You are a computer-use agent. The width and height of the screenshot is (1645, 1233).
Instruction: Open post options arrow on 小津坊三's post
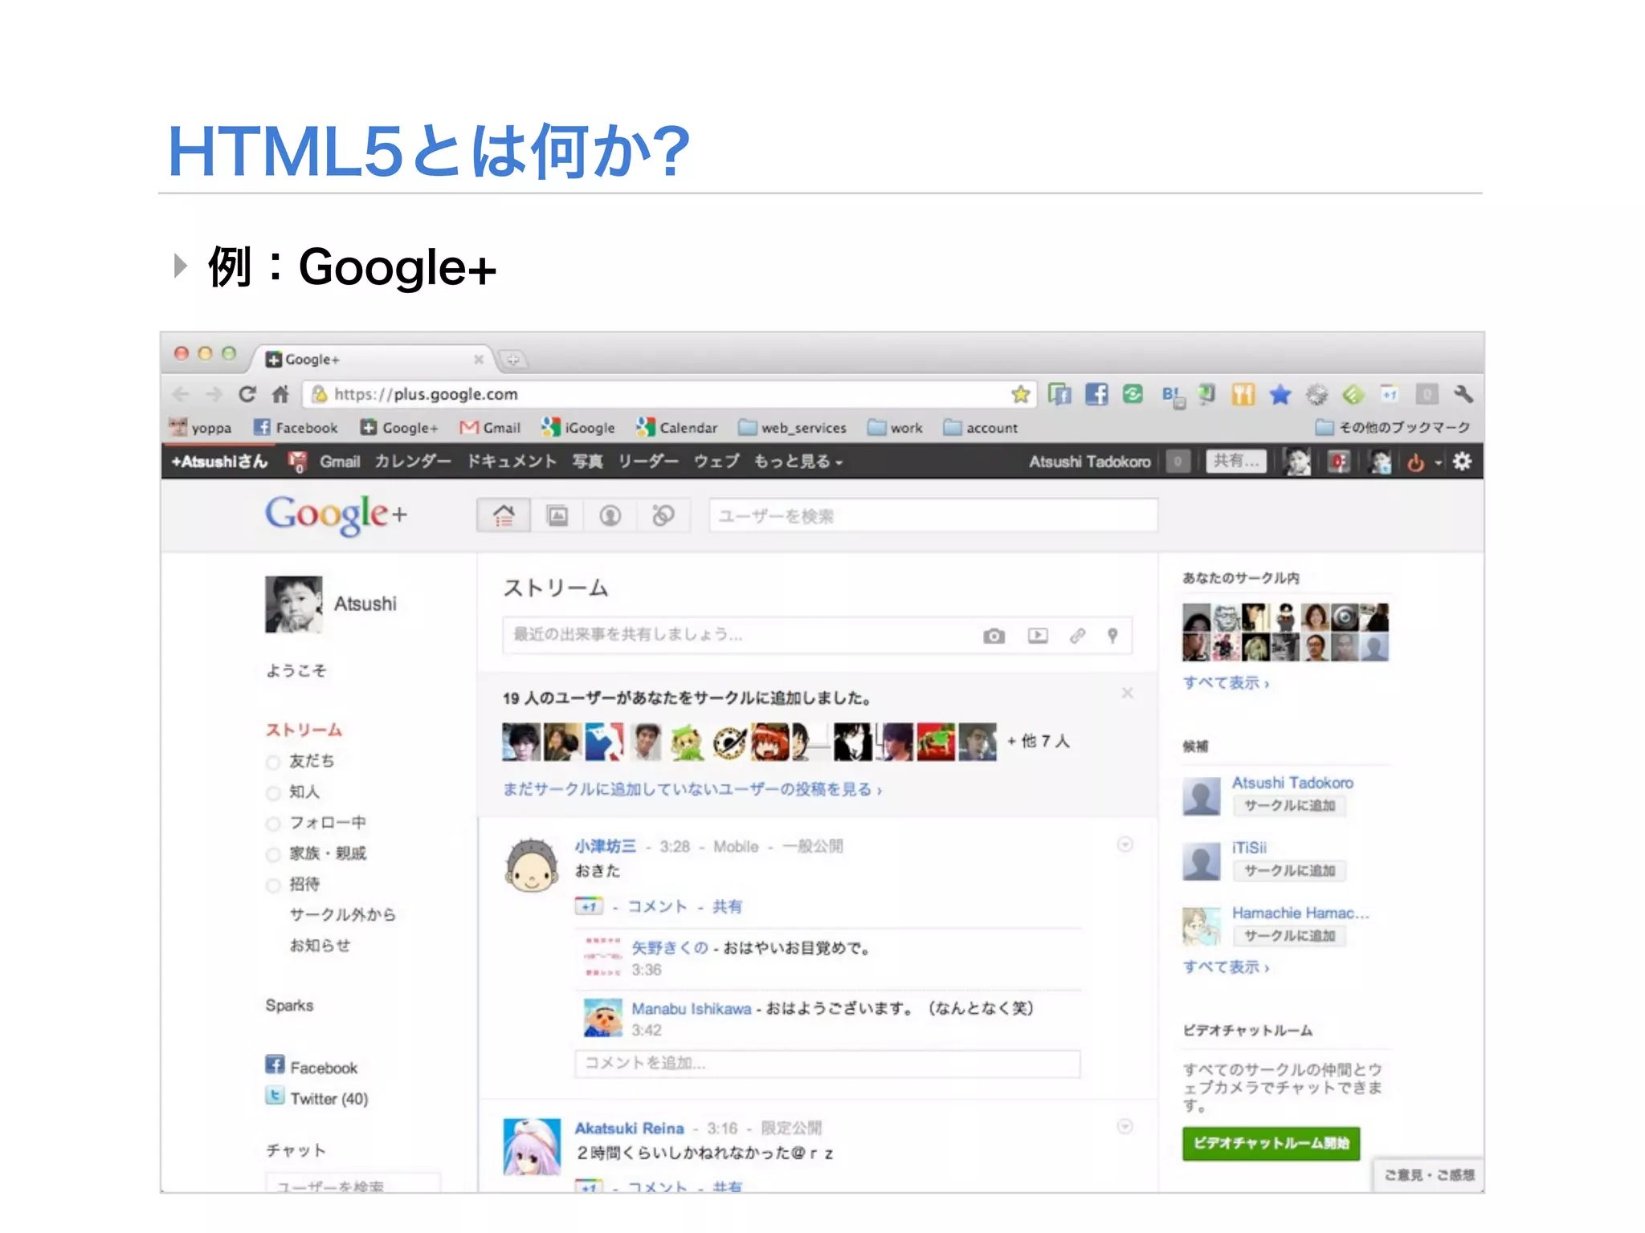tap(1125, 844)
